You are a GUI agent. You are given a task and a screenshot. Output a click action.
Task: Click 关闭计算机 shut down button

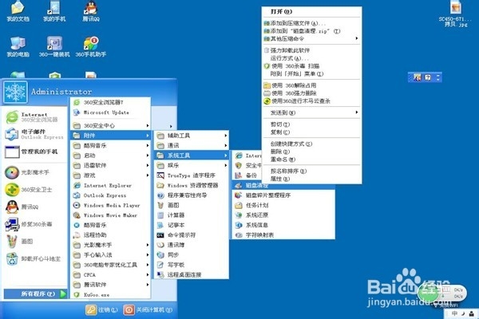pyautogui.click(x=148, y=310)
